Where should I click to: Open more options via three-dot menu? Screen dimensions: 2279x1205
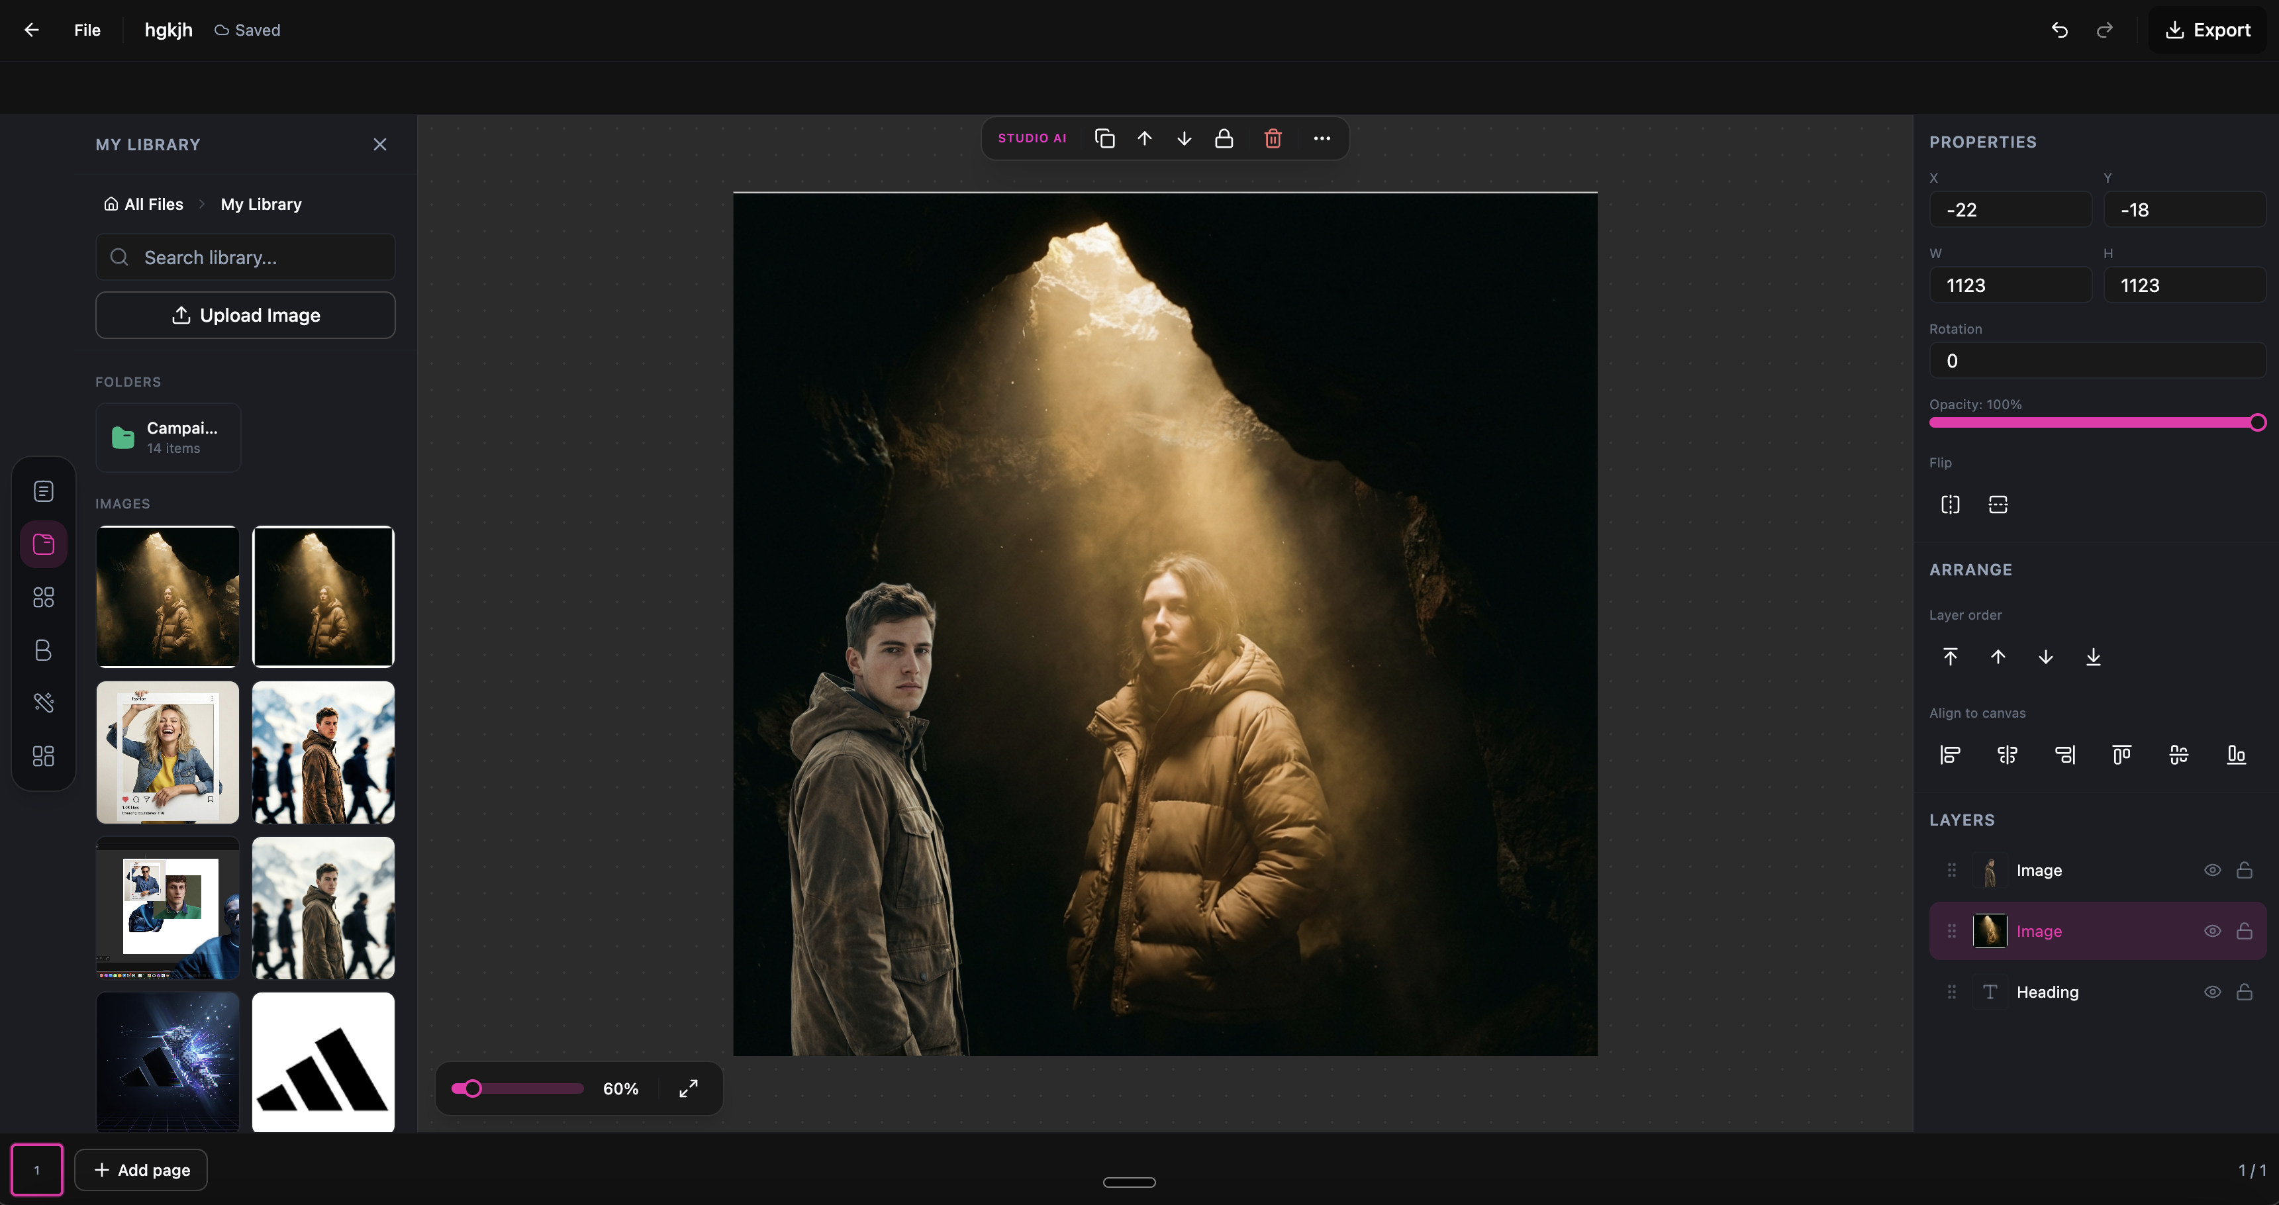tap(1322, 138)
